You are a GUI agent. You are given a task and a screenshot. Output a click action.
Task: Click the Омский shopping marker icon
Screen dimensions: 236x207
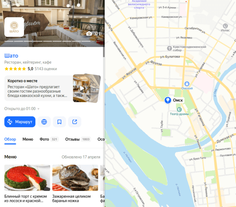click(x=187, y=84)
